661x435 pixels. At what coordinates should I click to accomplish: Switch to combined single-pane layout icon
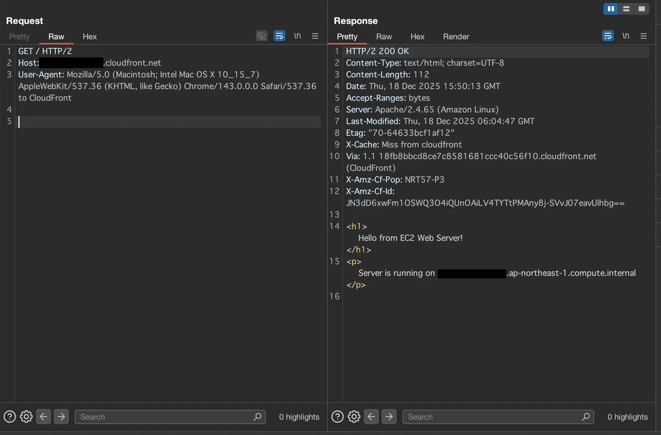642,9
